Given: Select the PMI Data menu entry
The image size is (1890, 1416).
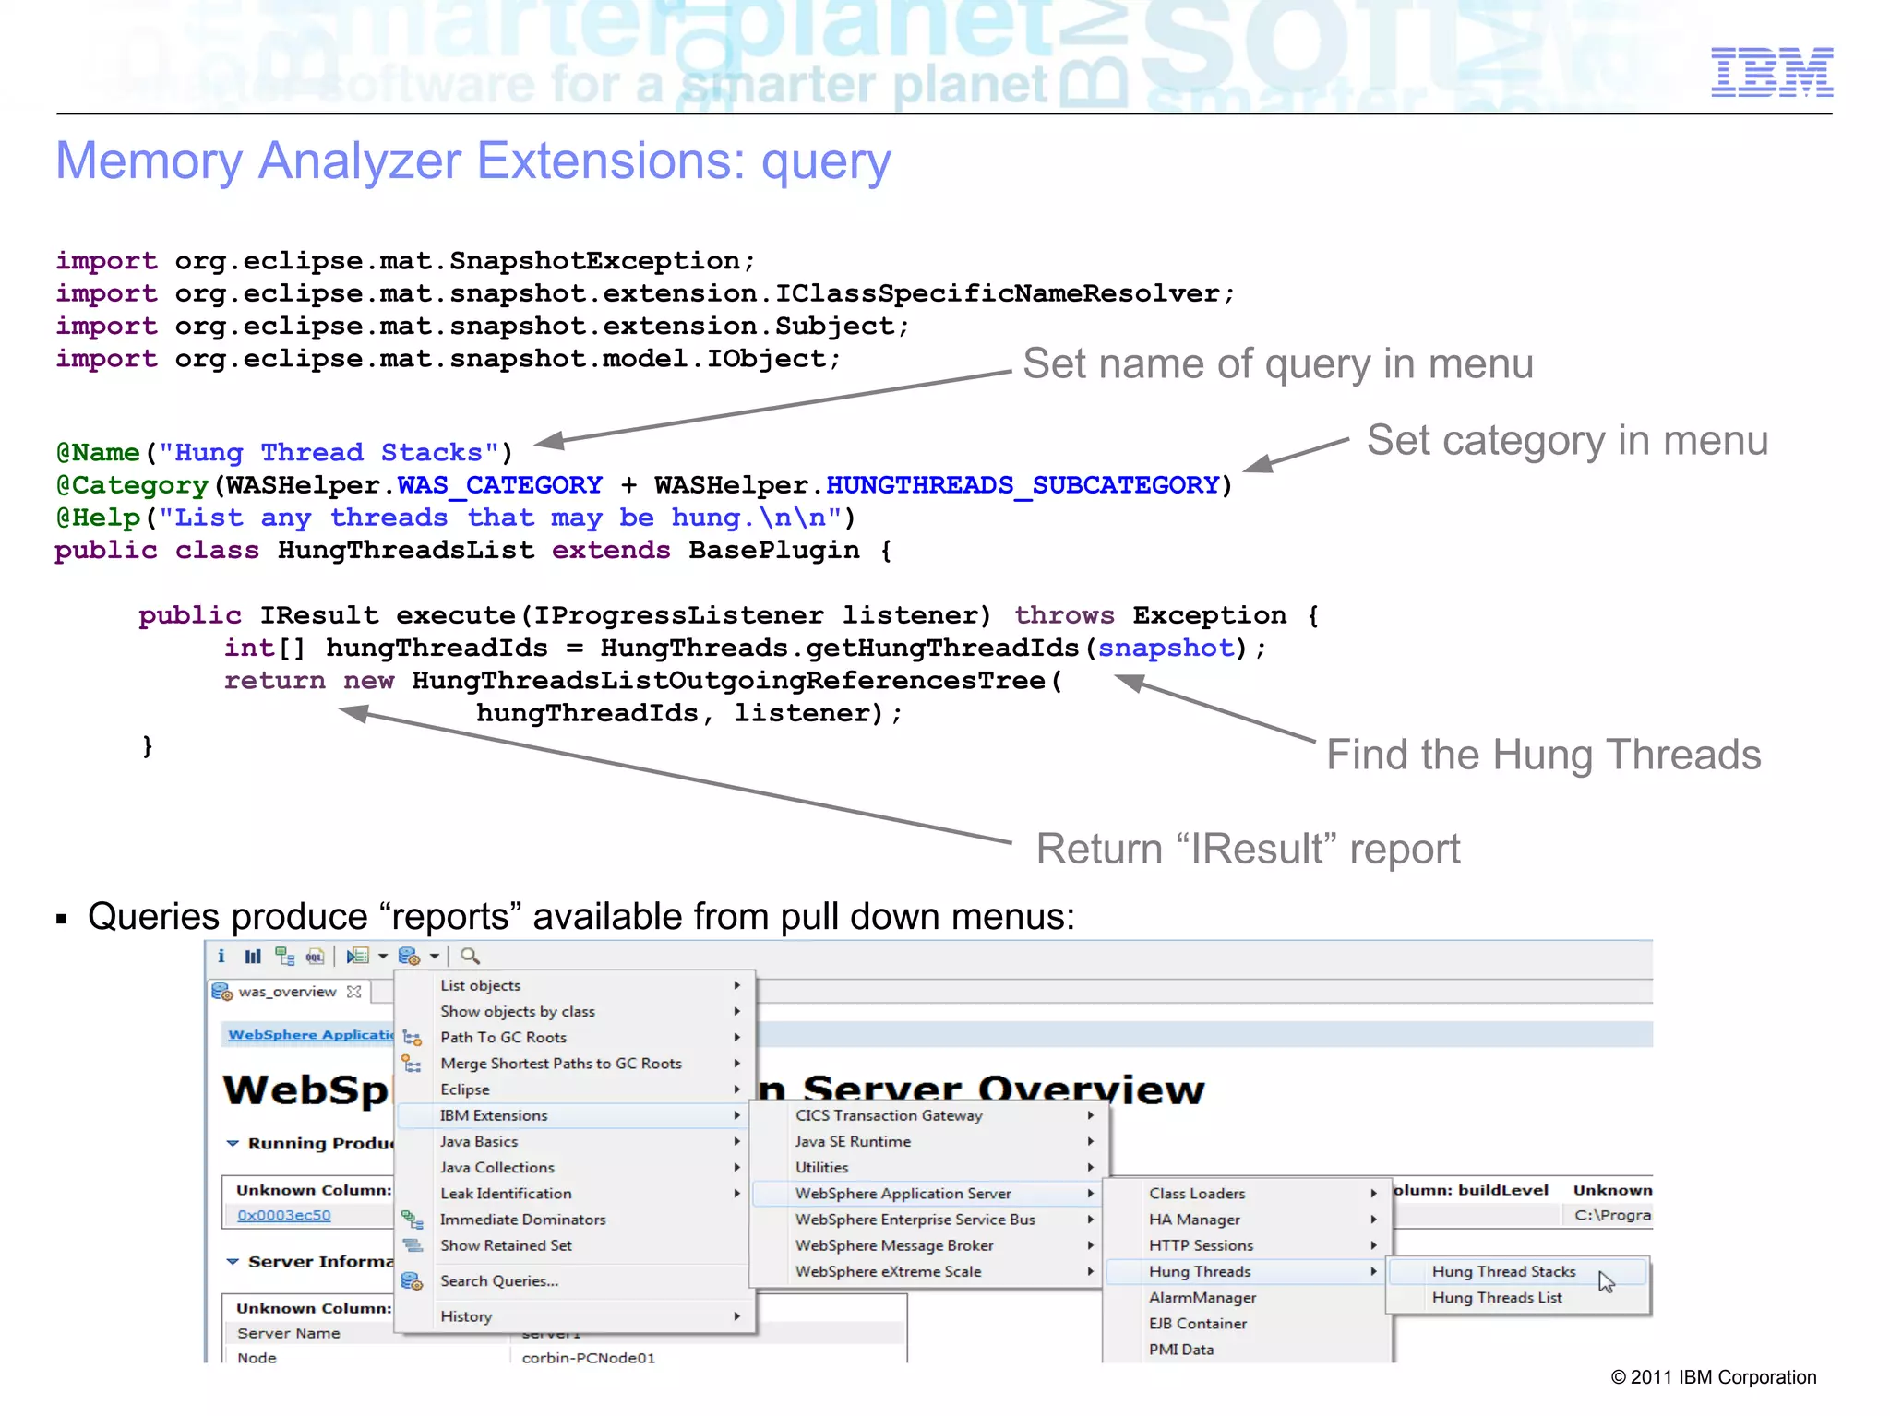Looking at the screenshot, I should click(x=1247, y=1348).
